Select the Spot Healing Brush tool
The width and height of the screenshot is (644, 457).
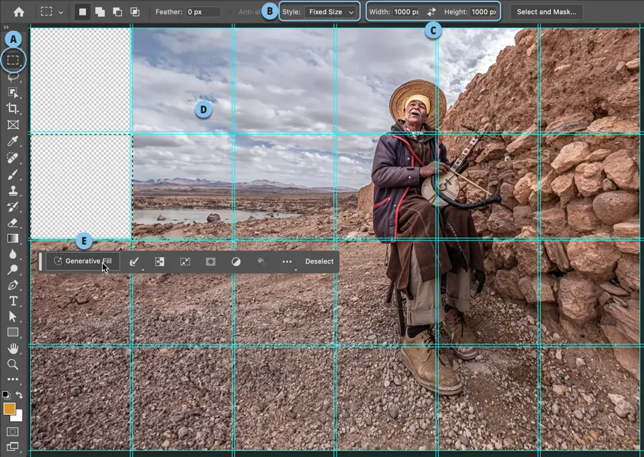pos(13,158)
